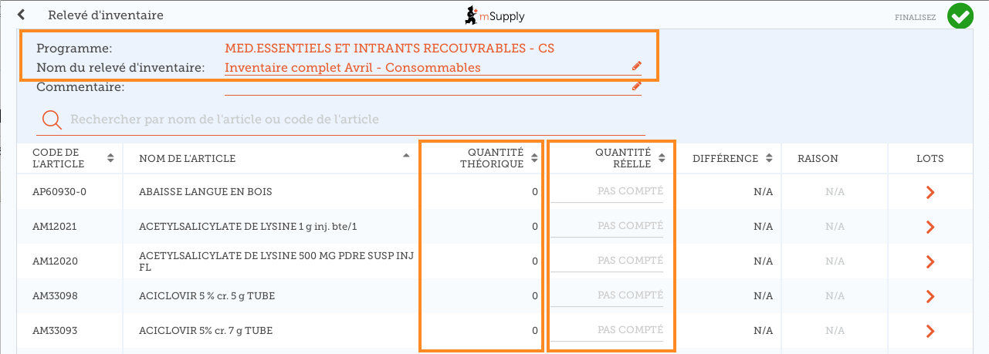The image size is (989, 354).
Task: Click the FINALISEZ button label
Action: [x=916, y=16]
